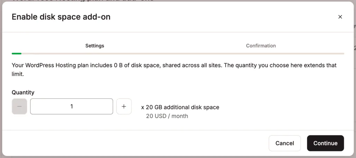Increase quantity with the plus button
This screenshot has width=356, height=158.
(124, 106)
